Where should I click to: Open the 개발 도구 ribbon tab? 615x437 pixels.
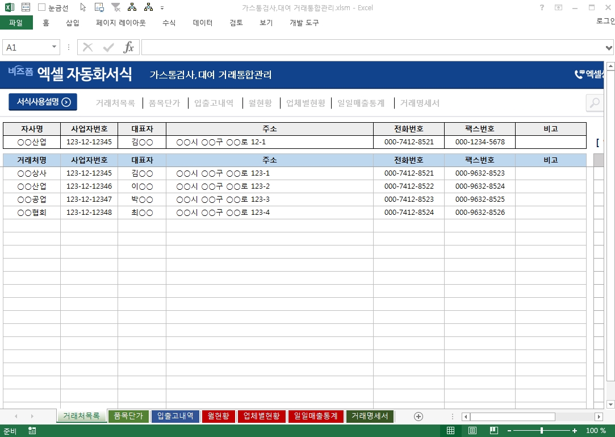click(304, 23)
